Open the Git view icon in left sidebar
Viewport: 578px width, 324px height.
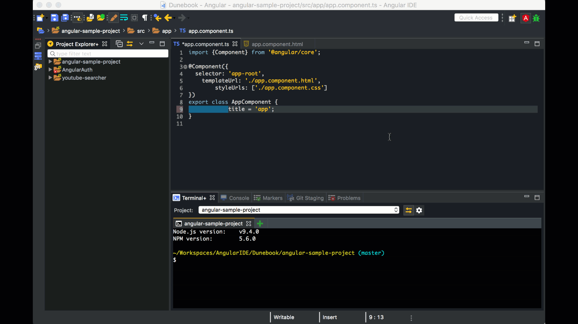point(38,67)
